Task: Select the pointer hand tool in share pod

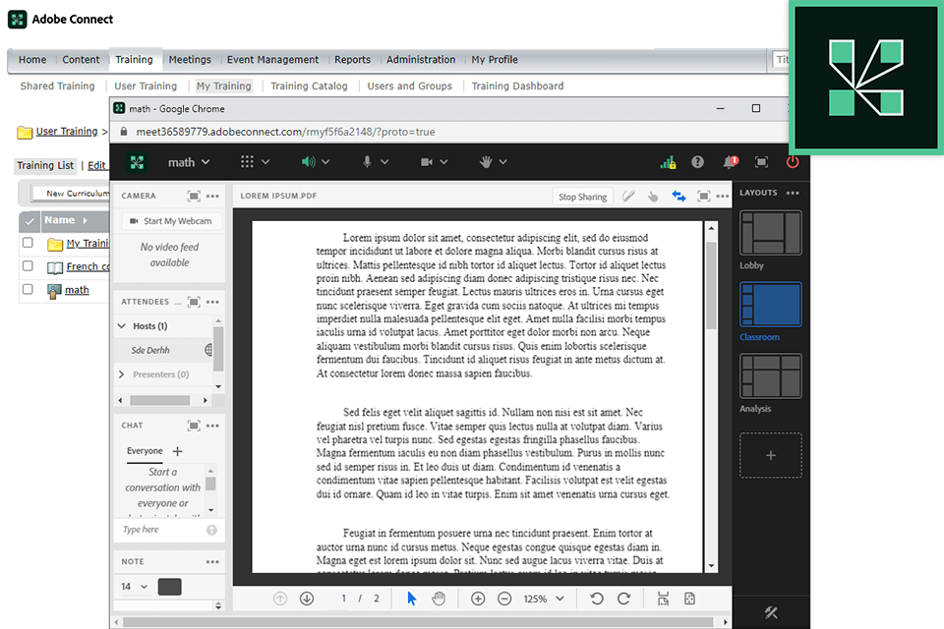Action: [x=653, y=197]
